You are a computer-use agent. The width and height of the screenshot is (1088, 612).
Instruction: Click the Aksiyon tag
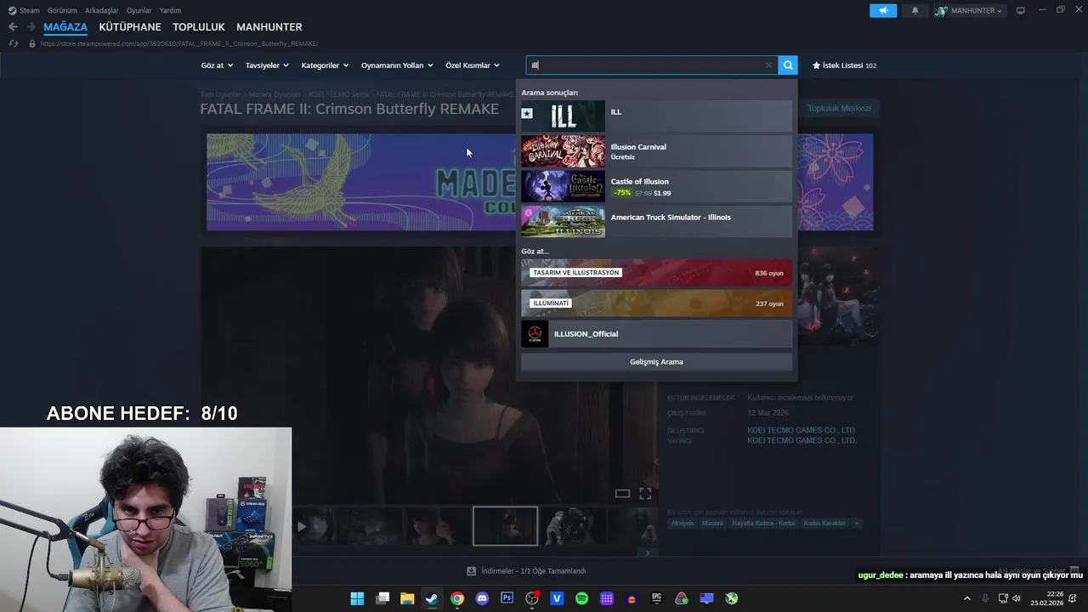point(682,523)
